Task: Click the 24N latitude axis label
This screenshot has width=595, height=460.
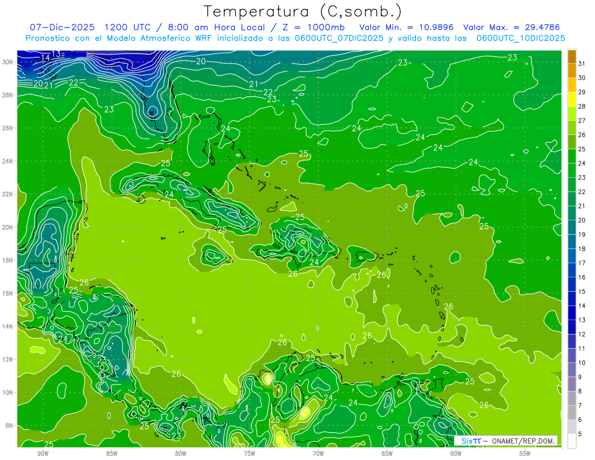Action: coord(8,161)
